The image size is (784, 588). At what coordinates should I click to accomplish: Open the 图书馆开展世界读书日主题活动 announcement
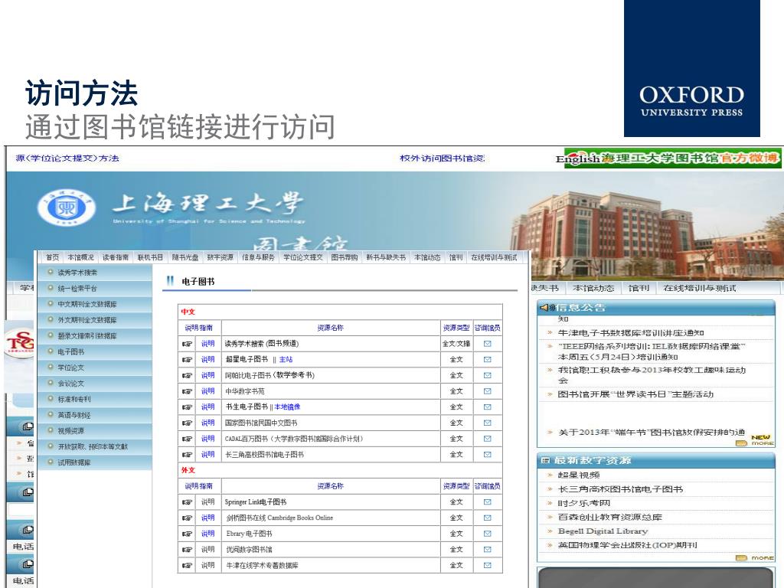click(x=635, y=394)
